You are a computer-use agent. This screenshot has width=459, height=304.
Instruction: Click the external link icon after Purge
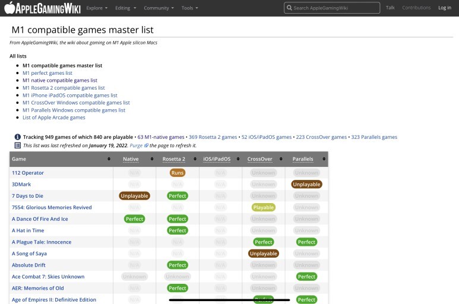point(146,145)
